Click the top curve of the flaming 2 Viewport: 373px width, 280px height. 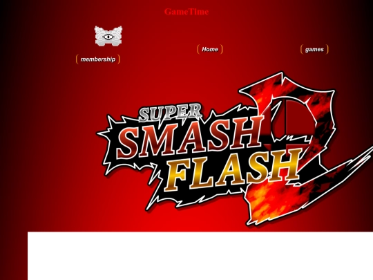coord(289,87)
